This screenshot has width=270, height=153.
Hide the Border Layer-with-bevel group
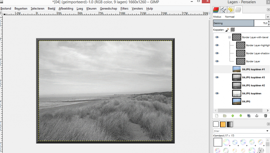[217, 37]
